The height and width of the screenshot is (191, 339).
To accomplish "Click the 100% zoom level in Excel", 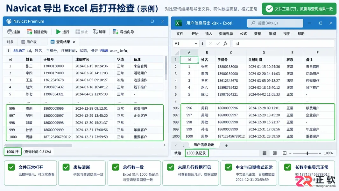I will point(328,153).
